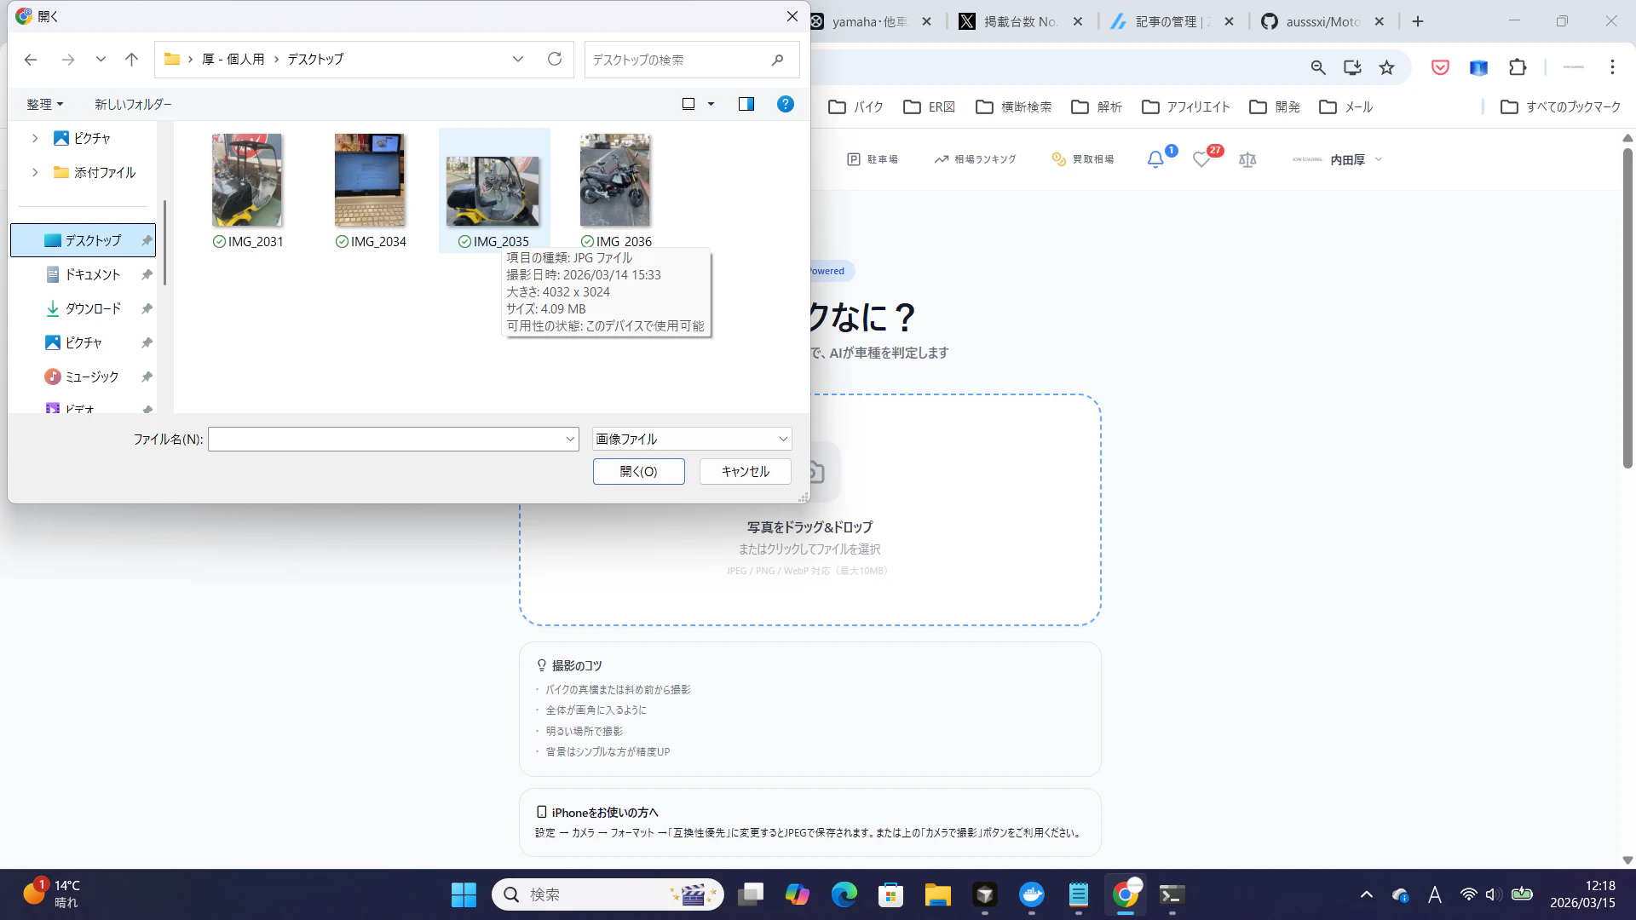
Task: Open File Explorer from the taskbar
Action: tap(937, 894)
